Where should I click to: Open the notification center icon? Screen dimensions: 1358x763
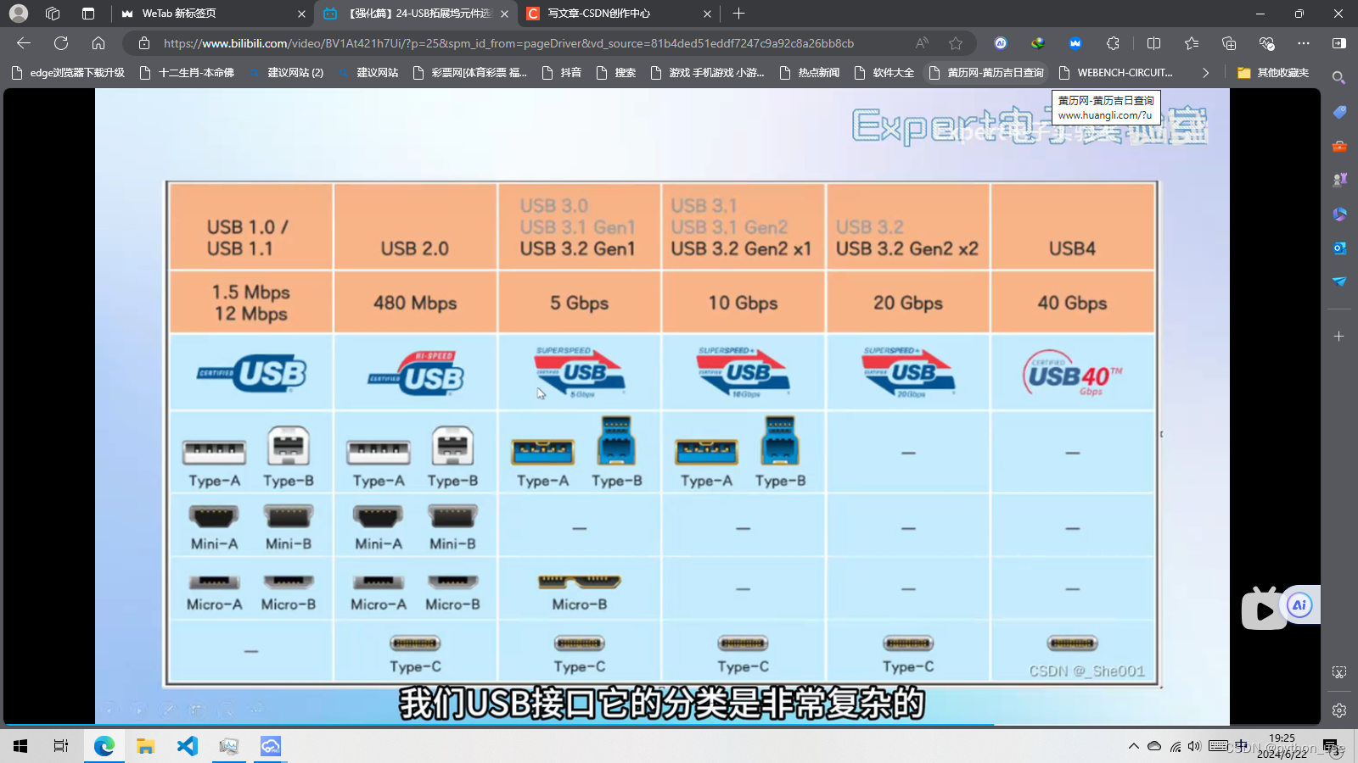pos(1331,746)
